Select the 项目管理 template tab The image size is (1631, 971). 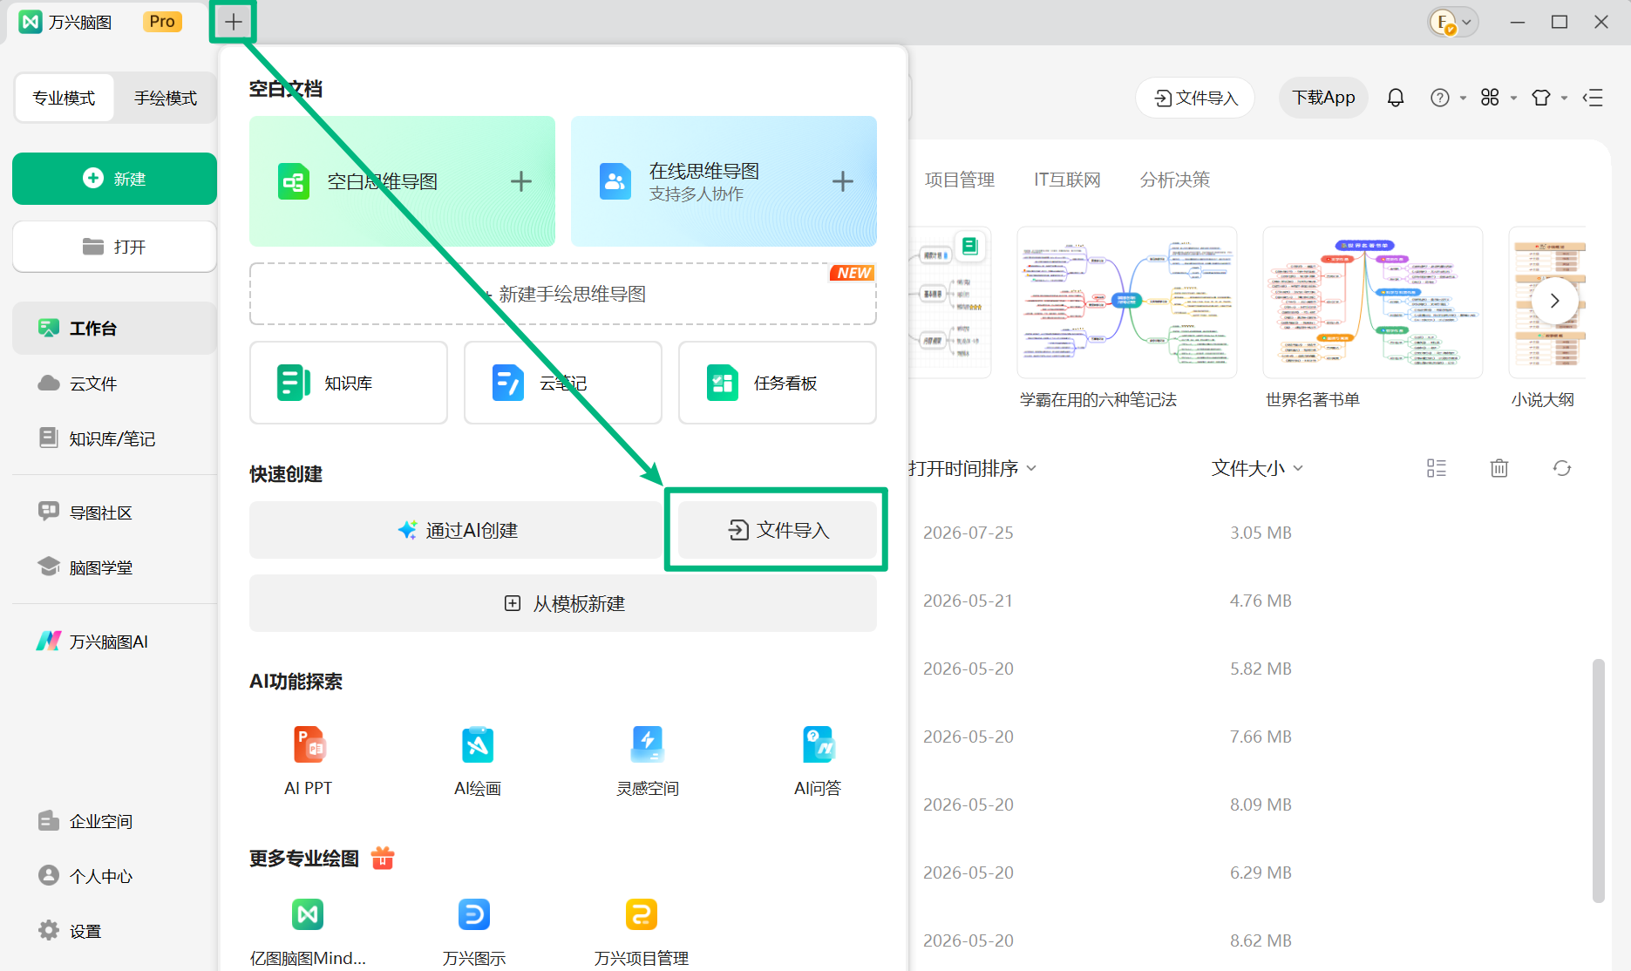[x=959, y=180]
